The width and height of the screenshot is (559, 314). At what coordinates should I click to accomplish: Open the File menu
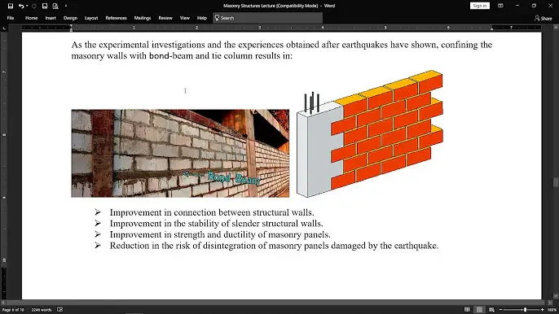click(x=11, y=18)
